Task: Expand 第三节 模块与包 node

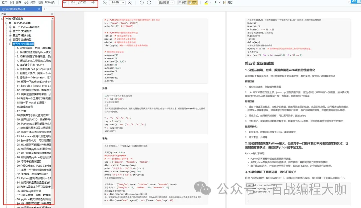Action: (10, 35)
